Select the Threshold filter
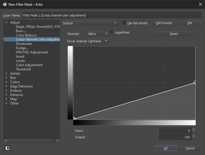The height and width of the screenshot is (155, 205). (23, 69)
